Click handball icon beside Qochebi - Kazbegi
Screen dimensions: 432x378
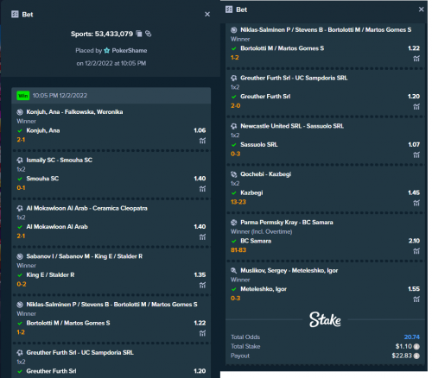[234, 174]
